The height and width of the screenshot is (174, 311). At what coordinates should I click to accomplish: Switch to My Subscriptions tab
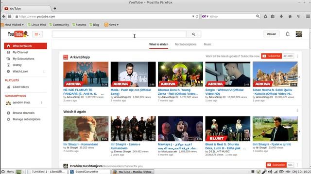coord(186,44)
